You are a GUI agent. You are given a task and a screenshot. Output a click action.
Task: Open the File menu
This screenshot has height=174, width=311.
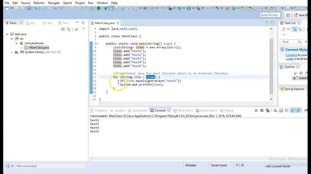(x=7, y=3)
